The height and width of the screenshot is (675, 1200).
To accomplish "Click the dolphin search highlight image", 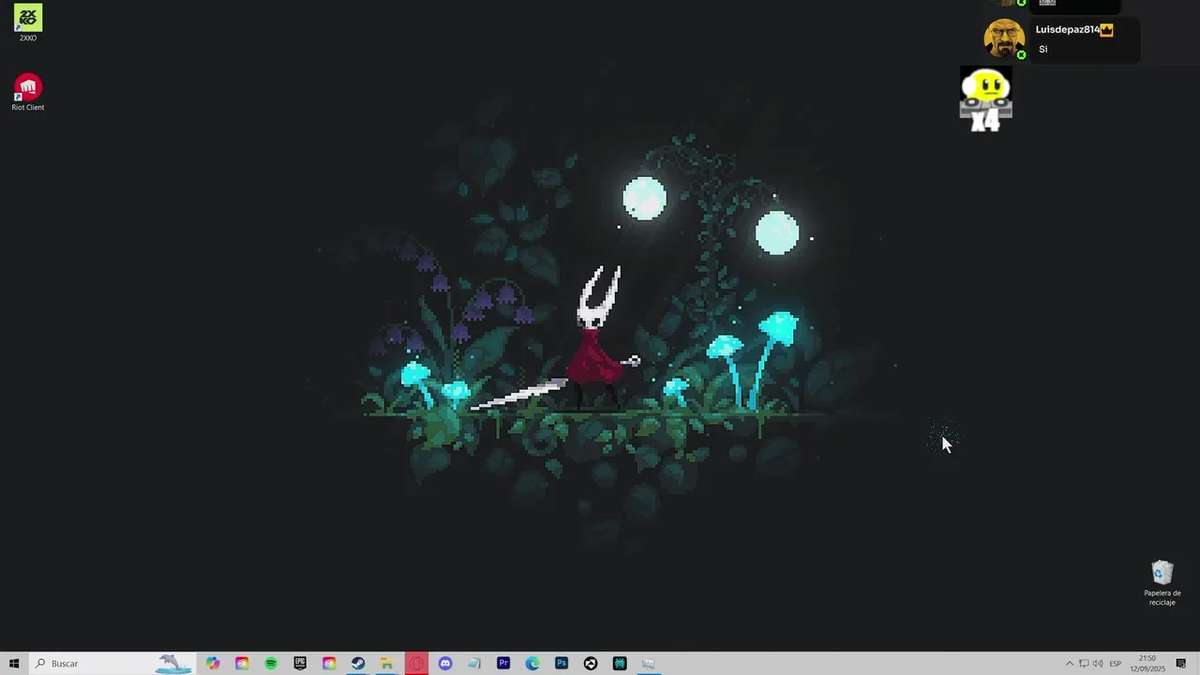I will click(x=174, y=664).
